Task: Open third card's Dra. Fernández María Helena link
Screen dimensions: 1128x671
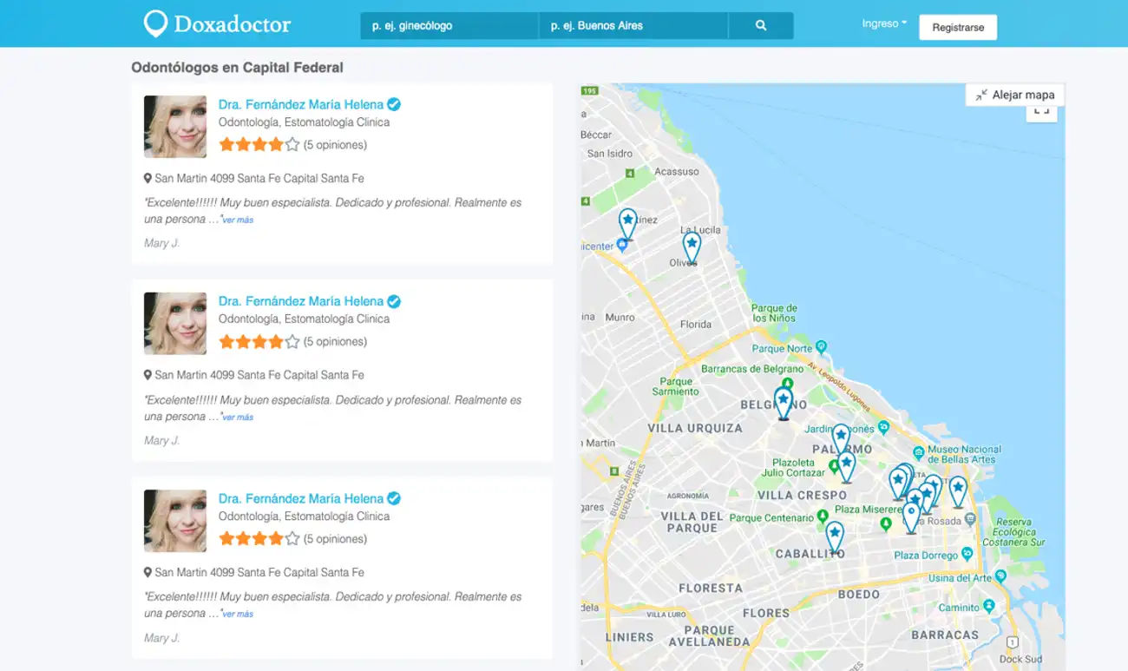Action: coord(301,498)
